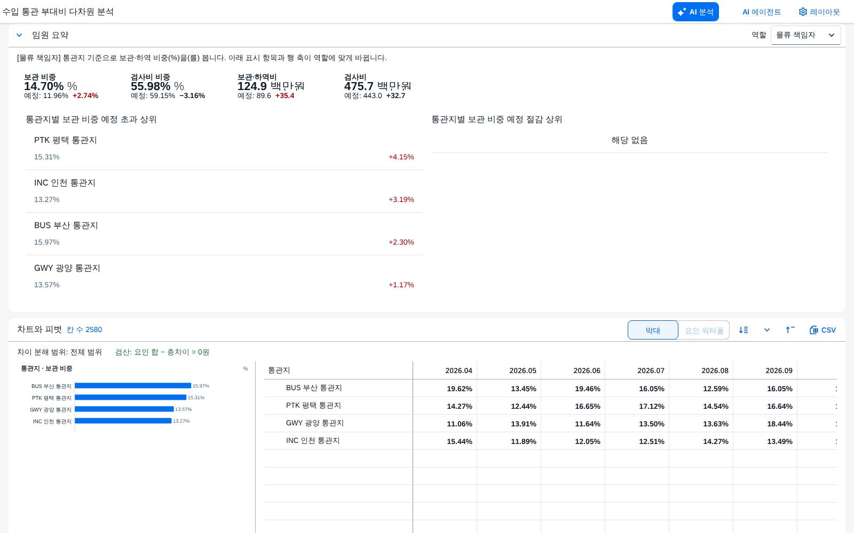Image resolution: width=854 pixels, height=533 pixels.
Task: Launch the AI 분석 button
Action: (x=695, y=12)
